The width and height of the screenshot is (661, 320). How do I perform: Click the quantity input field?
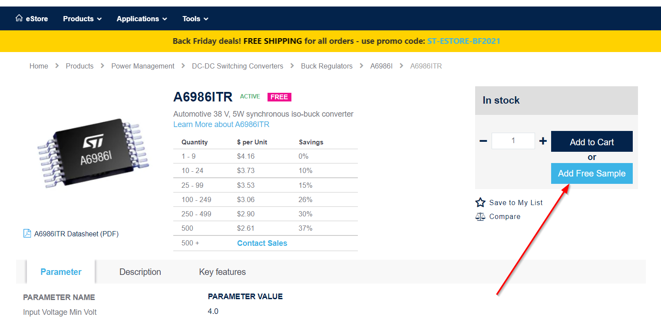point(513,141)
